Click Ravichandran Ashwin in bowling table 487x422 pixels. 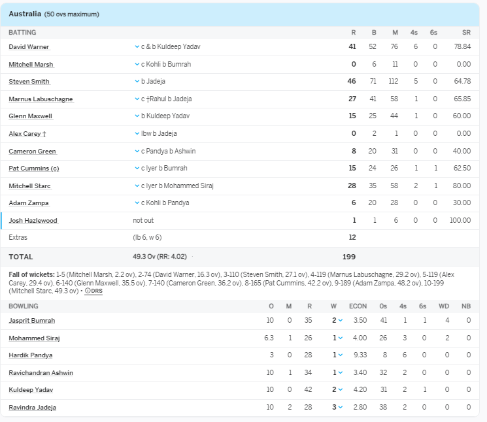(41, 373)
